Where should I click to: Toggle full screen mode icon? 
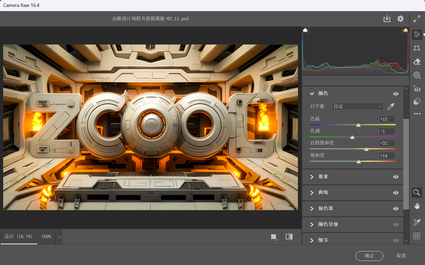417,19
